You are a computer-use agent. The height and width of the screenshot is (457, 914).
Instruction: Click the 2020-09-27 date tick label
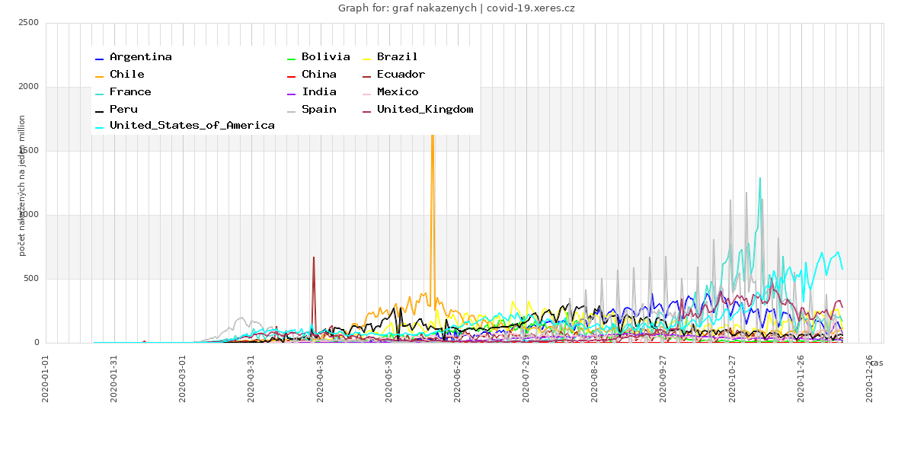tap(663, 378)
